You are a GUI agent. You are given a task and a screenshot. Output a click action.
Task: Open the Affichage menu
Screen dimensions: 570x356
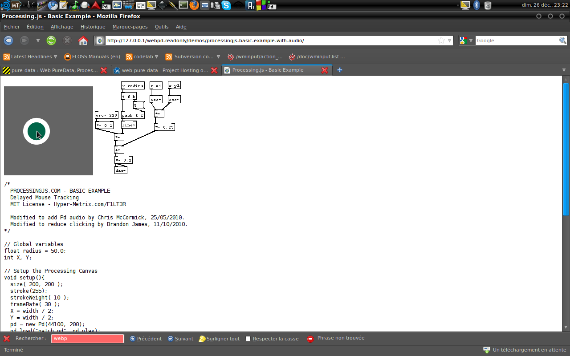pos(62,27)
